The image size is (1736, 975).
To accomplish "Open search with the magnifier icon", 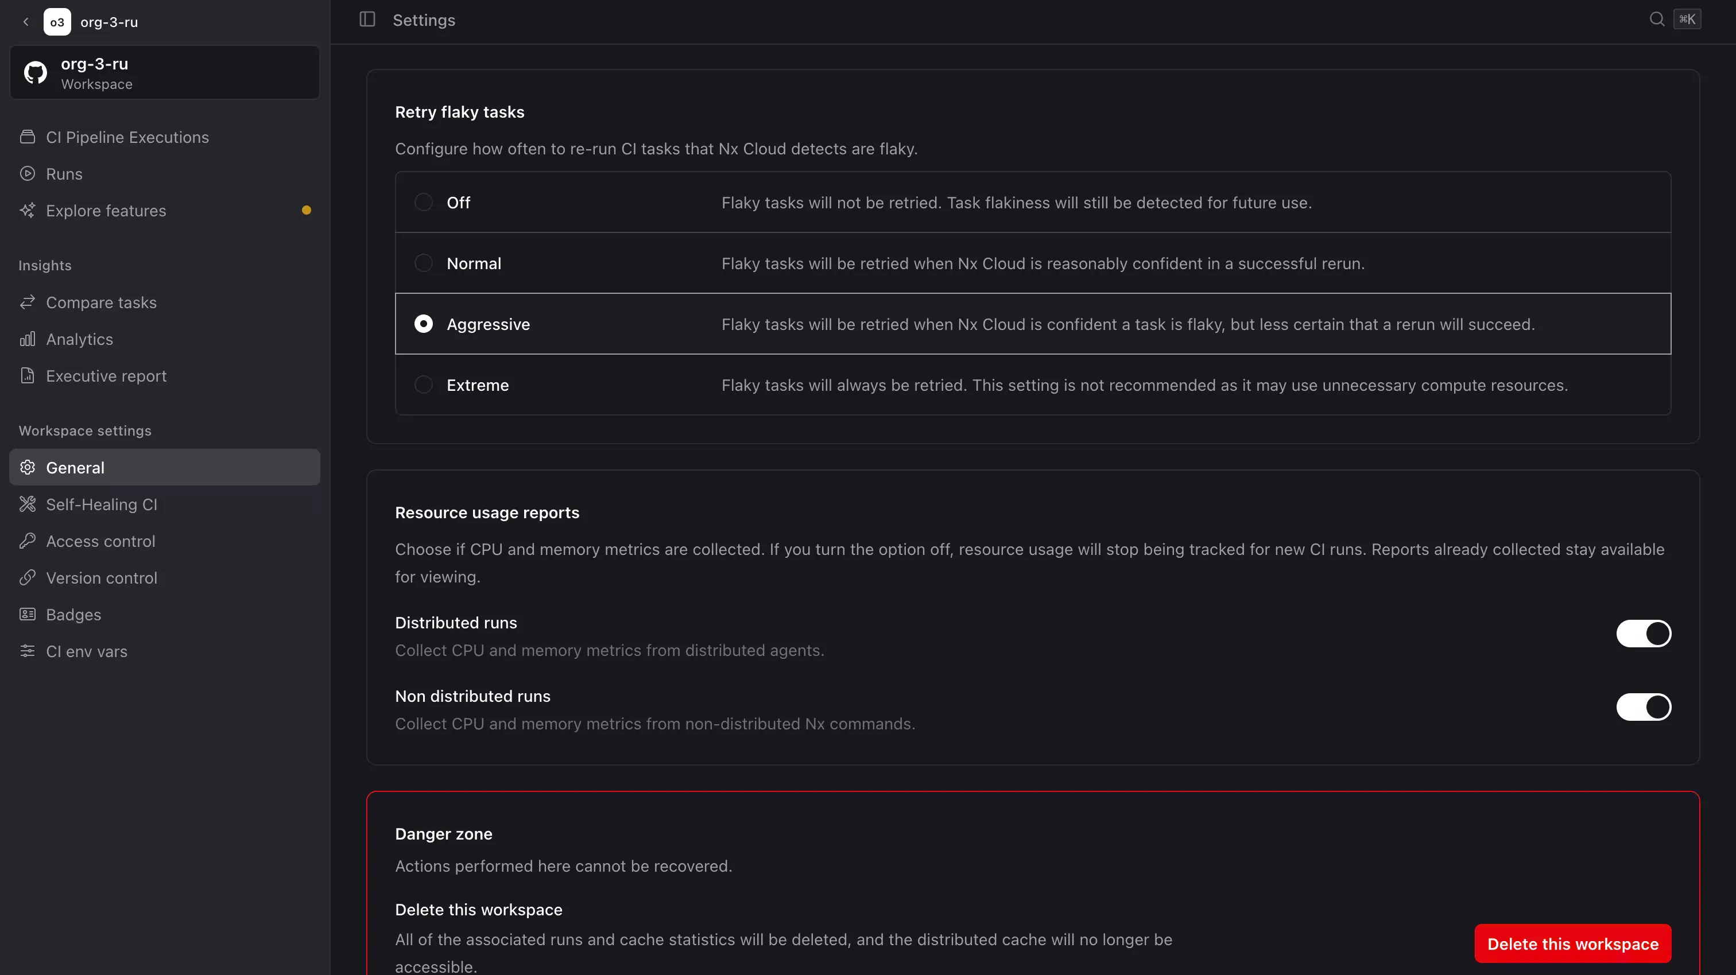I will tap(1656, 20).
